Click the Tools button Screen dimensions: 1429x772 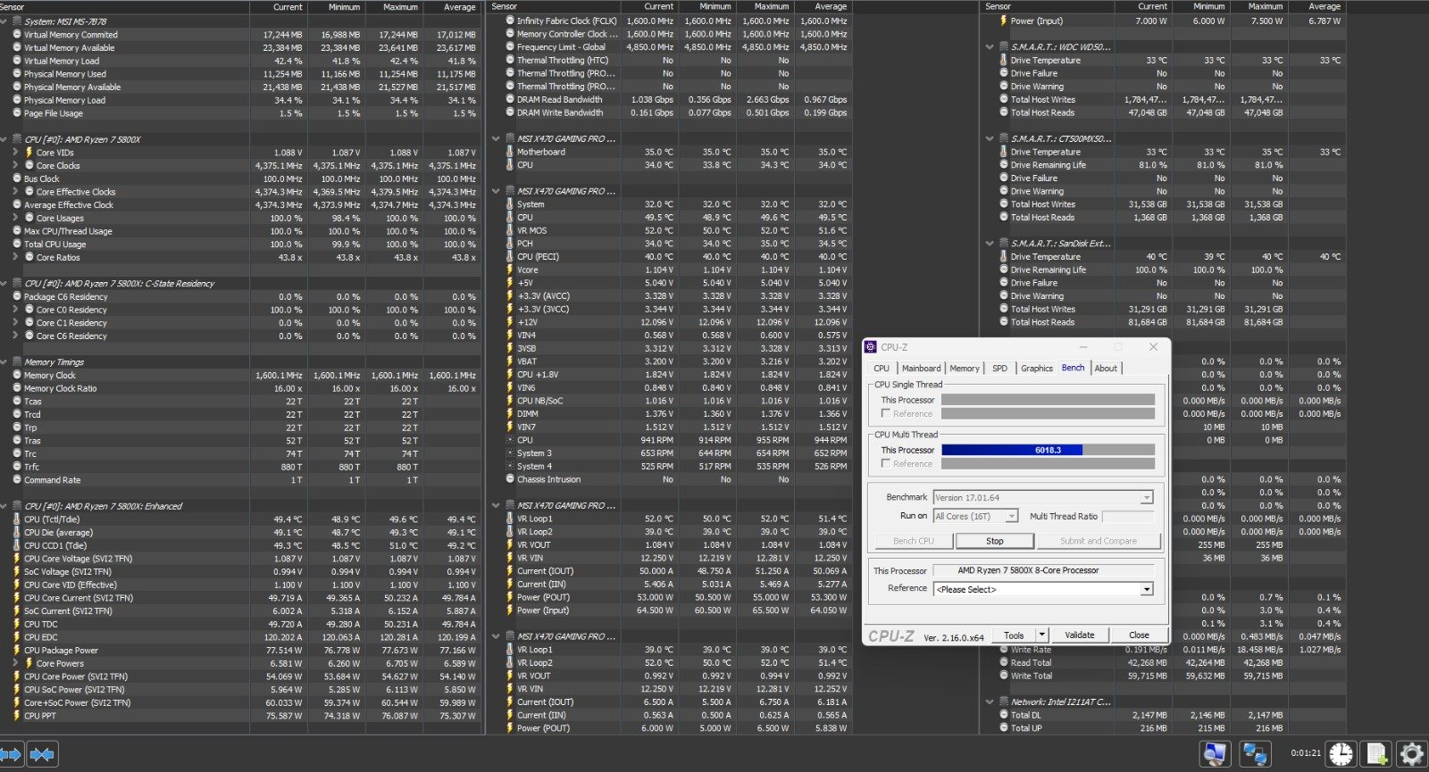coord(1014,635)
